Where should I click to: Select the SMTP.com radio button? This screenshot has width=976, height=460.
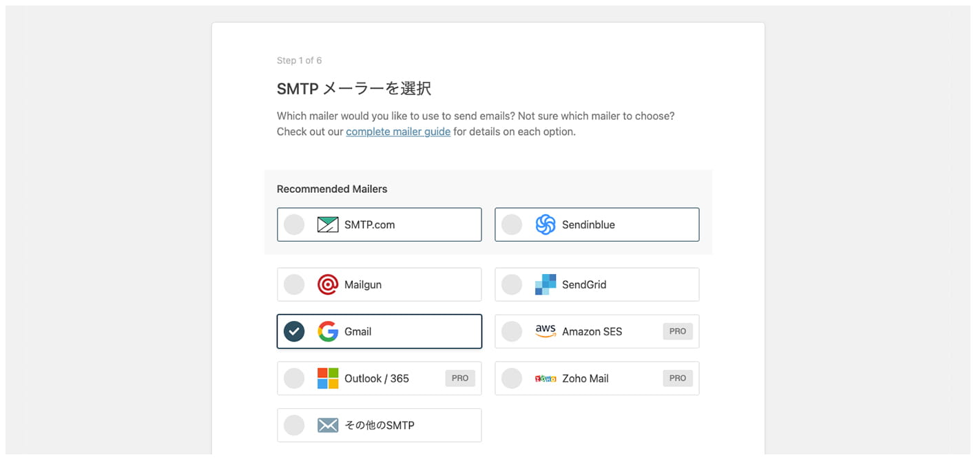294,224
